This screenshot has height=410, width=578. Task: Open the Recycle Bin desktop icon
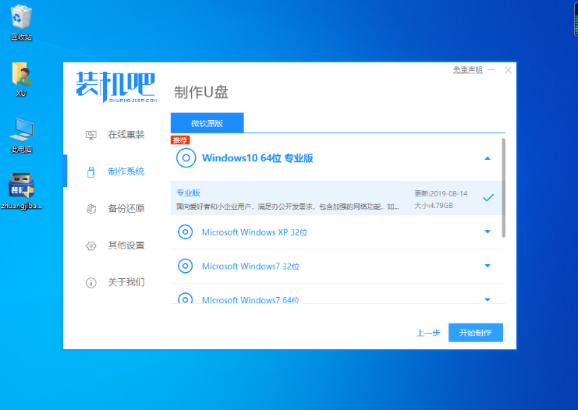[21, 18]
